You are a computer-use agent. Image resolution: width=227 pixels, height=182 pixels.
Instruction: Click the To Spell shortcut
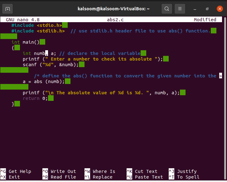point(188,177)
